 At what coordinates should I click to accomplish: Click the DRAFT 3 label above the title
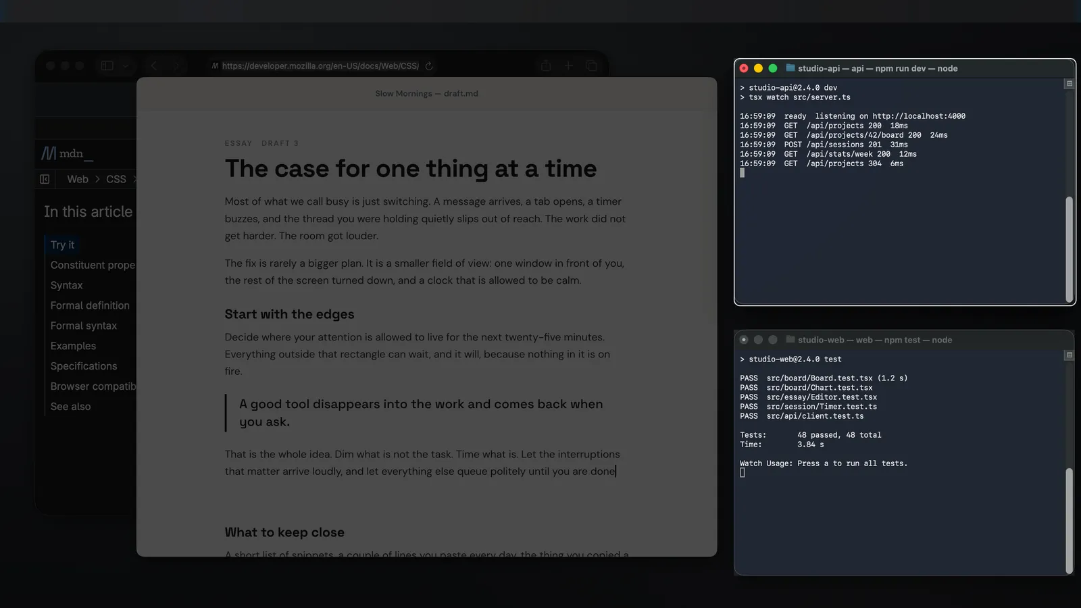pyautogui.click(x=280, y=143)
